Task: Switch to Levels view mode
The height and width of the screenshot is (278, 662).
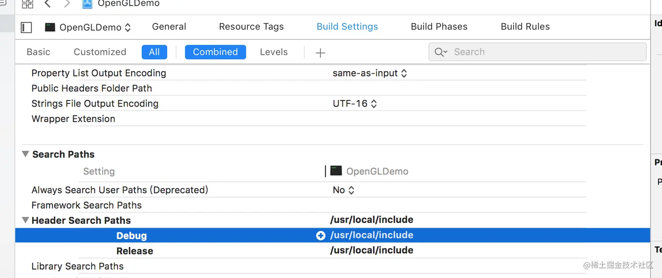Action: coord(274,52)
